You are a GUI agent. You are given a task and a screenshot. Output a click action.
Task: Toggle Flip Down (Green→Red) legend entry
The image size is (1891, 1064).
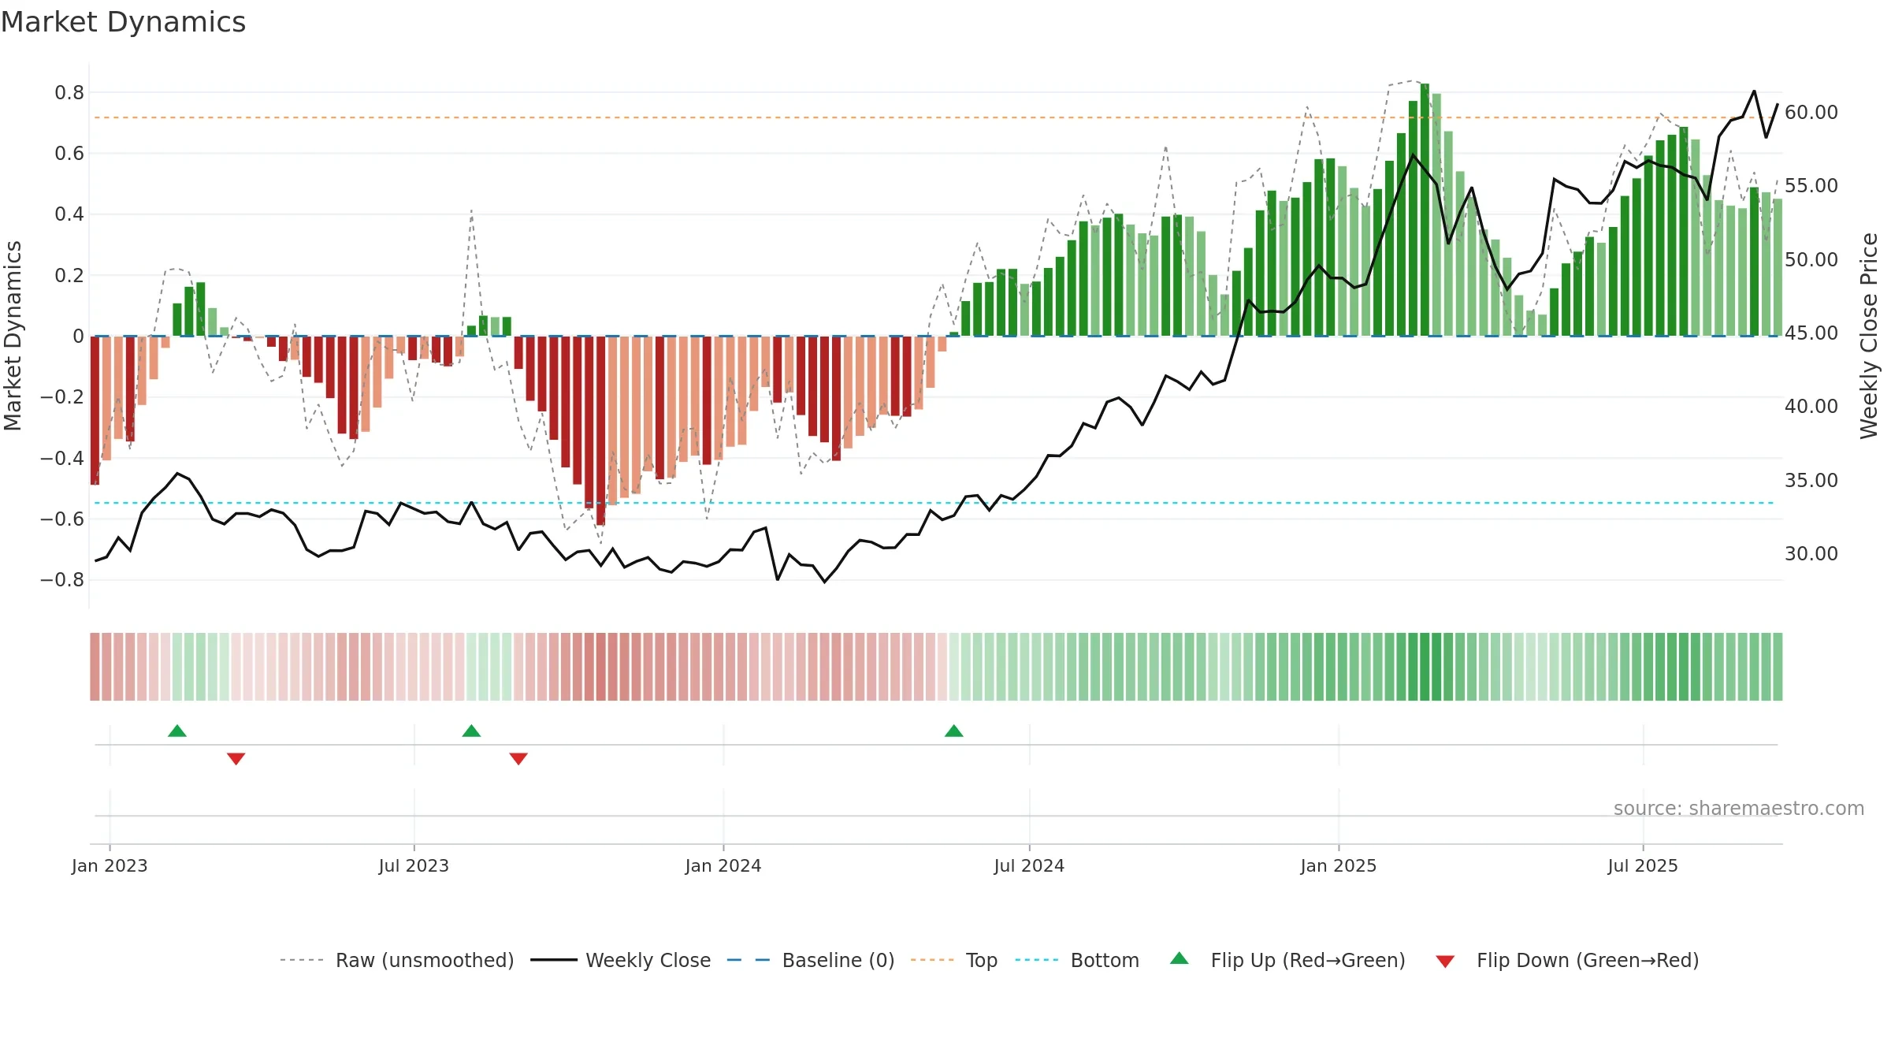click(x=1566, y=960)
